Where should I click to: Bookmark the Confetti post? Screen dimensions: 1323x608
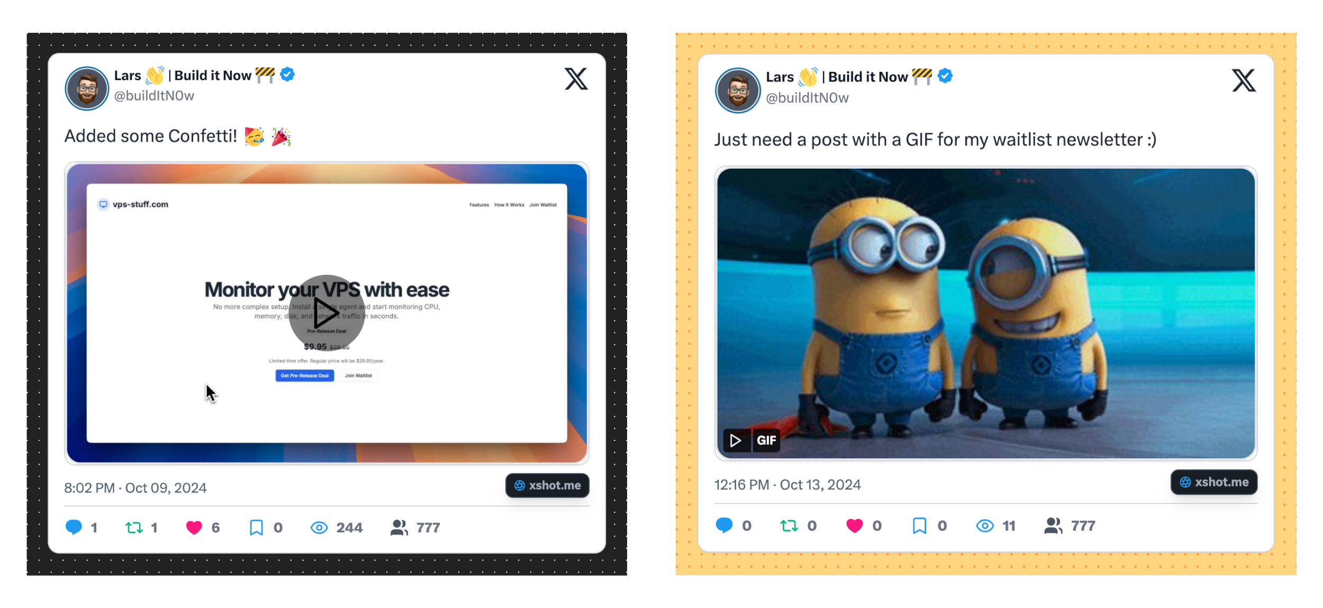(x=256, y=527)
